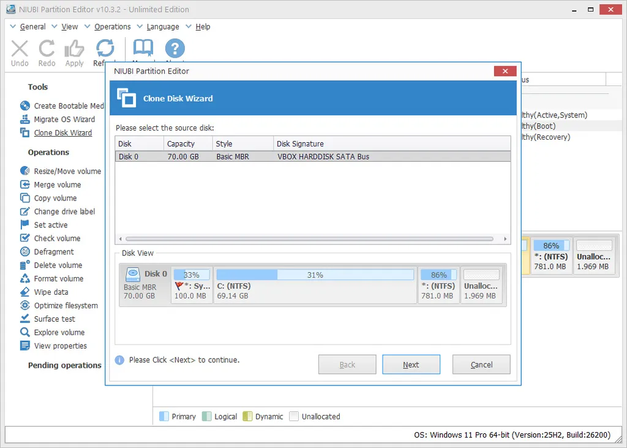Click Logical legend color swatch
This screenshot has width=627, height=448.
point(207,416)
